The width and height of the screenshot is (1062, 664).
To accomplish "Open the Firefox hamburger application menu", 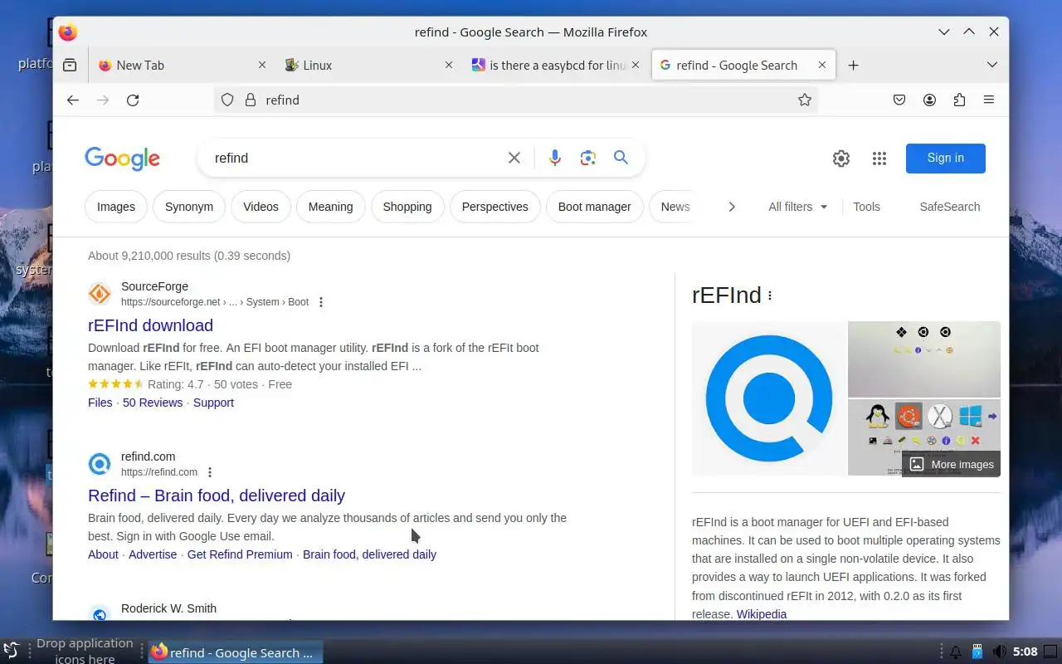I will [989, 100].
